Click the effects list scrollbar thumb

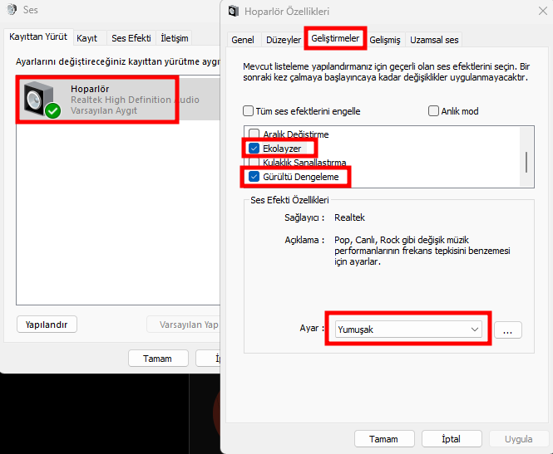pos(526,162)
